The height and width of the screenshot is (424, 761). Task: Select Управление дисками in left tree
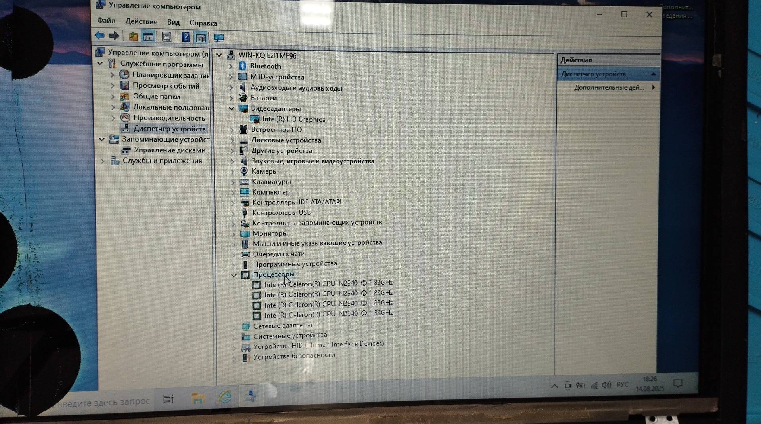click(x=169, y=150)
